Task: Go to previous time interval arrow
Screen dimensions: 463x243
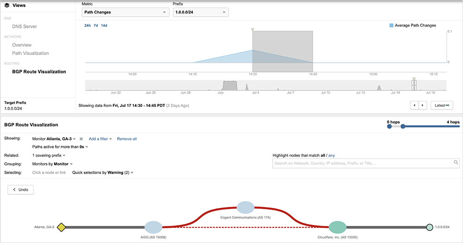Action: pos(415,106)
